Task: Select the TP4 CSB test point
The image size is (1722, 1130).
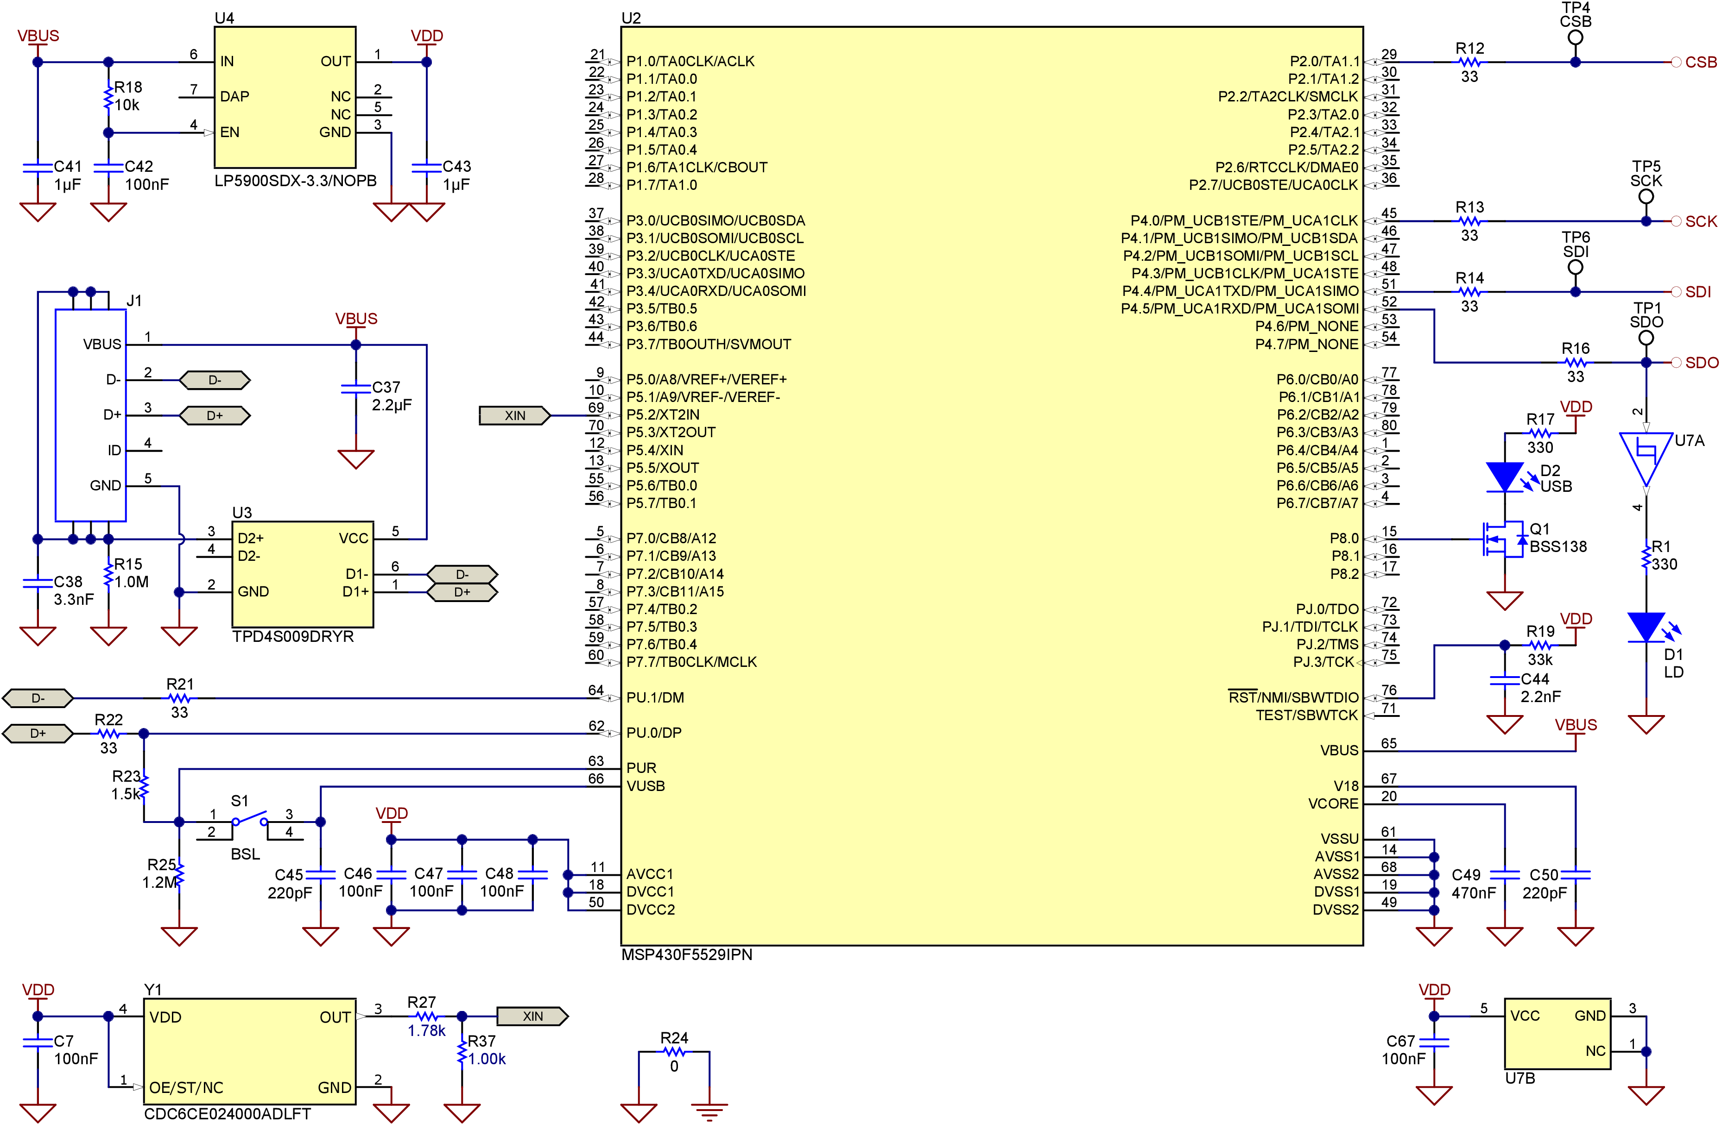Action: click(1575, 38)
